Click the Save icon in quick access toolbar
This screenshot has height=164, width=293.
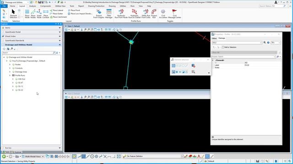39,2
